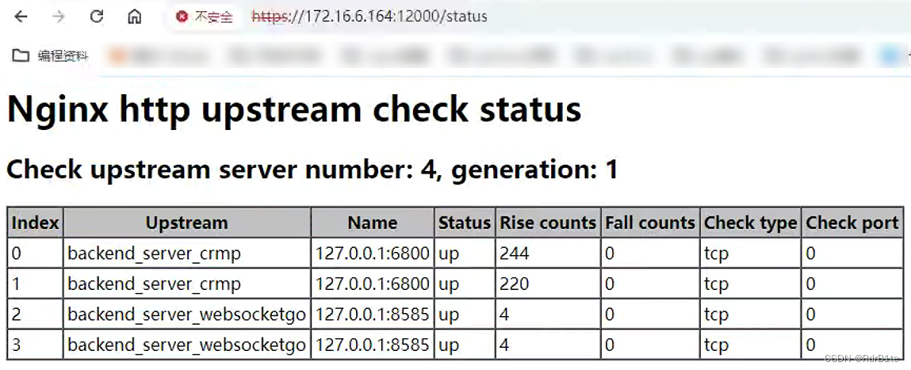Open the browser home page icon

point(134,17)
